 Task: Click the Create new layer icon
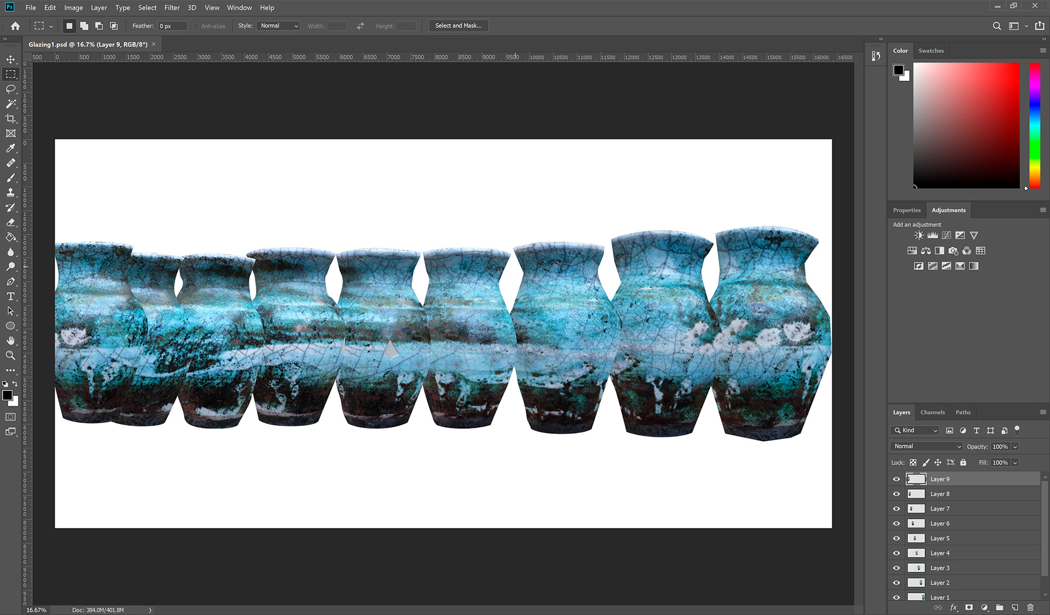[x=1015, y=607]
